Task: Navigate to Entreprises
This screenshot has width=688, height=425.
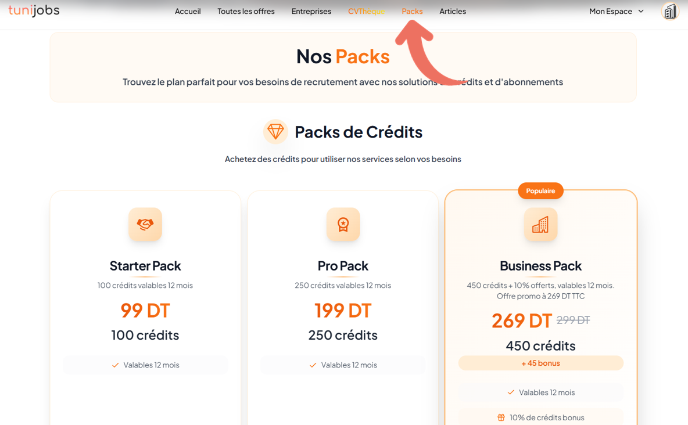Action: tap(311, 11)
